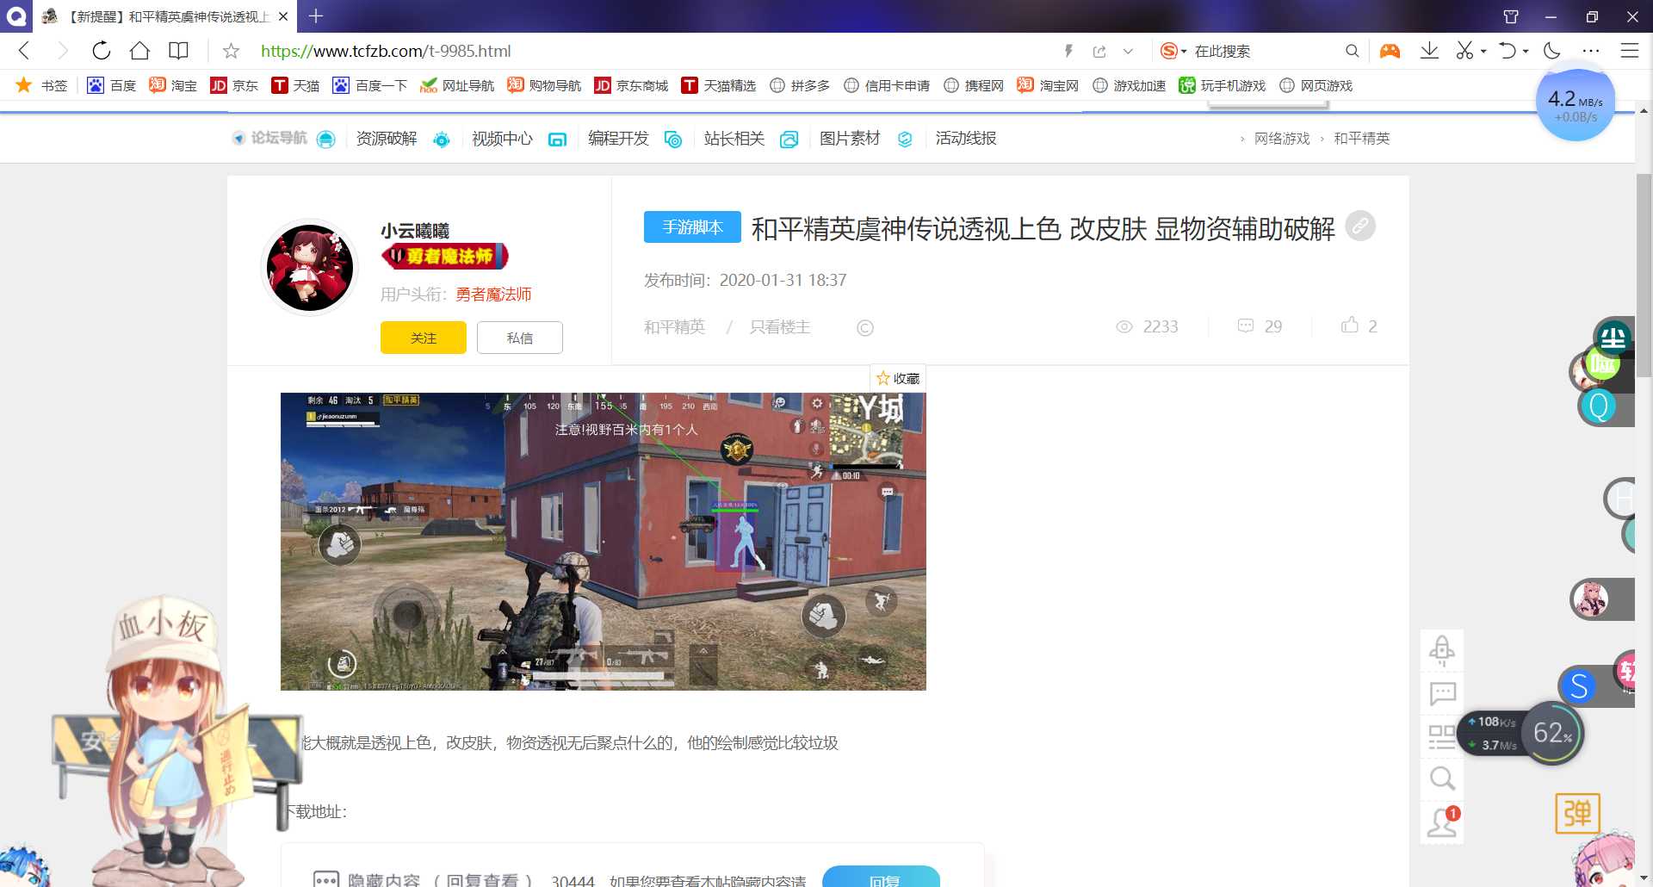Open user notifications icon with badge
The width and height of the screenshot is (1653, 887).
tap(1442, 822)
